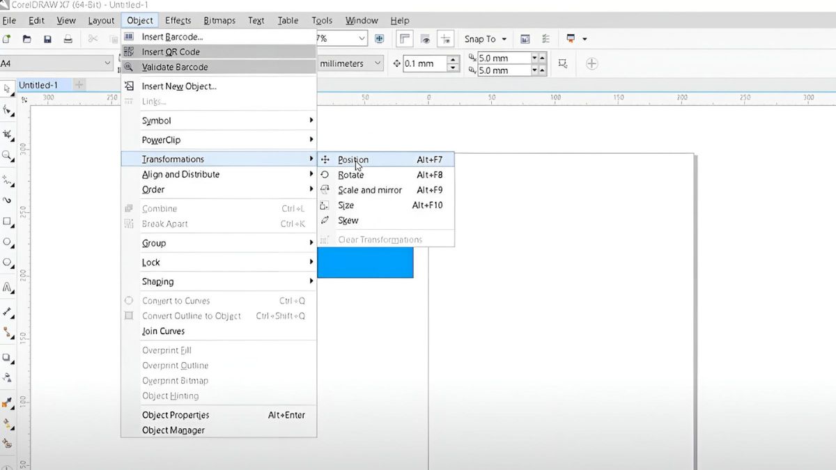This screenshot has width=836, height=470.
Task: Click the Save floppy disk icon
Action: (x=47, y=39)
